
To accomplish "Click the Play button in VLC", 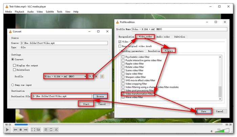I will 7,130.
